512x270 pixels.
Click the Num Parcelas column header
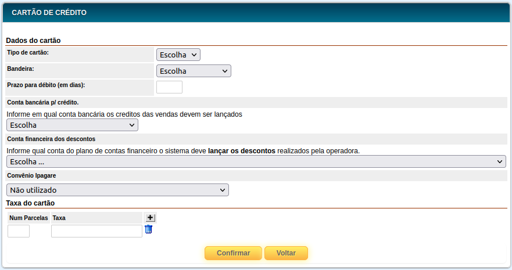click(x=28, y=218)
